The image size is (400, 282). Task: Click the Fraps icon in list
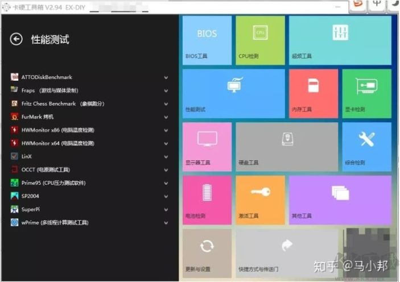15,90
